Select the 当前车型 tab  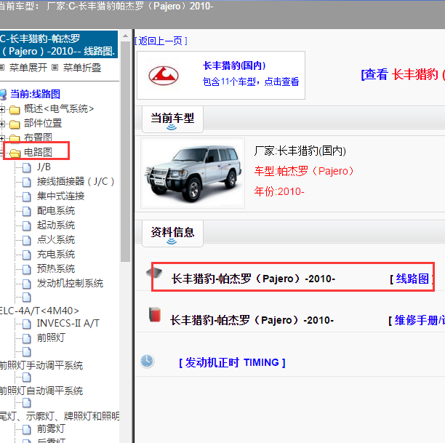point(172,119)
